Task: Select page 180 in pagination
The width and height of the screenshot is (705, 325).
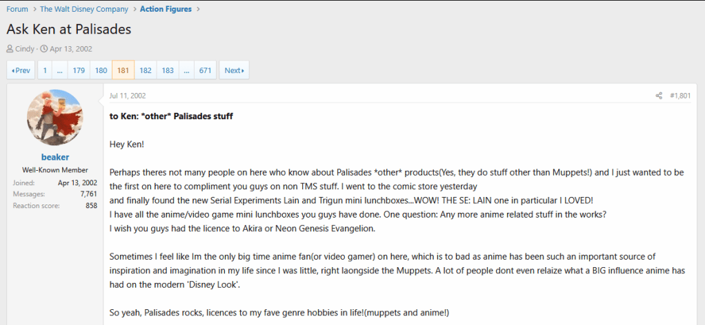Action: (101, 70)
